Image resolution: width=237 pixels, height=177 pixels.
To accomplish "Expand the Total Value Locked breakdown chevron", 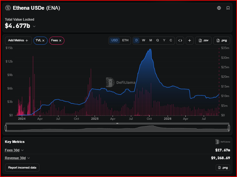I will click(x=34, y=26).
